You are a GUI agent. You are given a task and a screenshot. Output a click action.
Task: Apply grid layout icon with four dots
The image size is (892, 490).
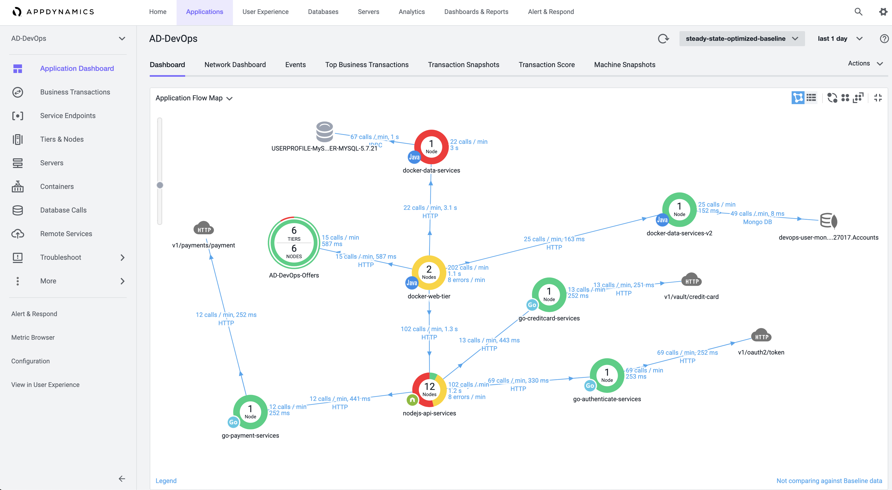coord(845,98)
